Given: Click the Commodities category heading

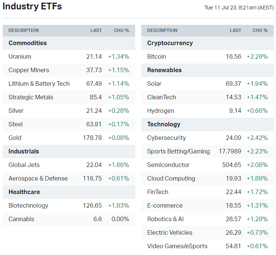Looking at the screenshot, I should (27, 43).
